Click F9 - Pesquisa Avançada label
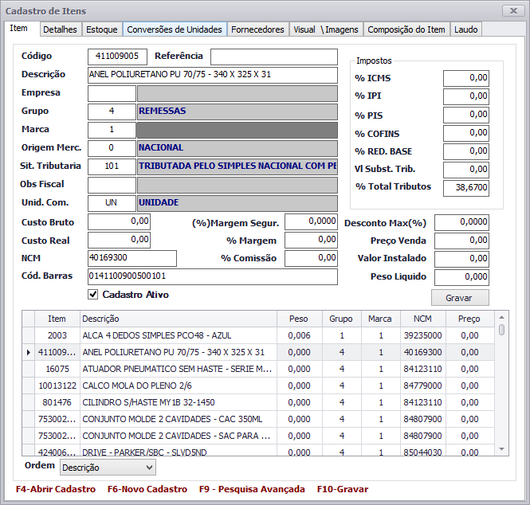The height and width of the screenshot is (505, 530). [252, 489]
